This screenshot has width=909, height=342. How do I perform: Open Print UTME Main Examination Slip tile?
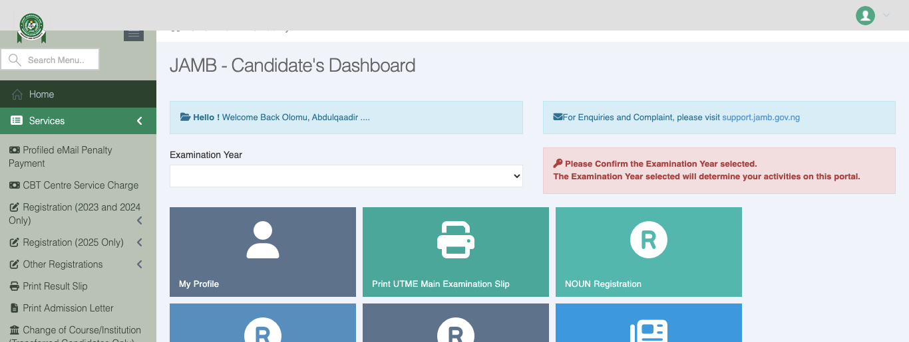coord(456,252)
